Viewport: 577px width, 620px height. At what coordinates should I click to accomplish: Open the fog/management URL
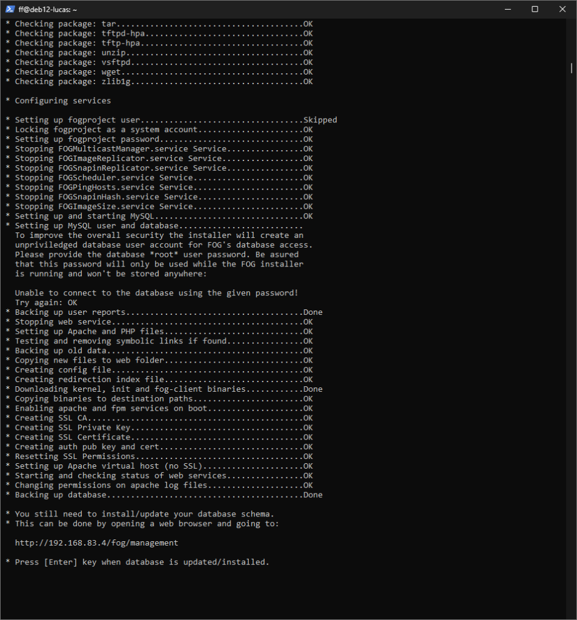96,543
